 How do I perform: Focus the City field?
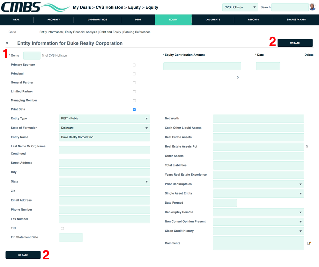tap(105, 172)
